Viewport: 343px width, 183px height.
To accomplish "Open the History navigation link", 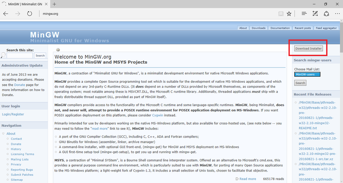I will point(16,149).
